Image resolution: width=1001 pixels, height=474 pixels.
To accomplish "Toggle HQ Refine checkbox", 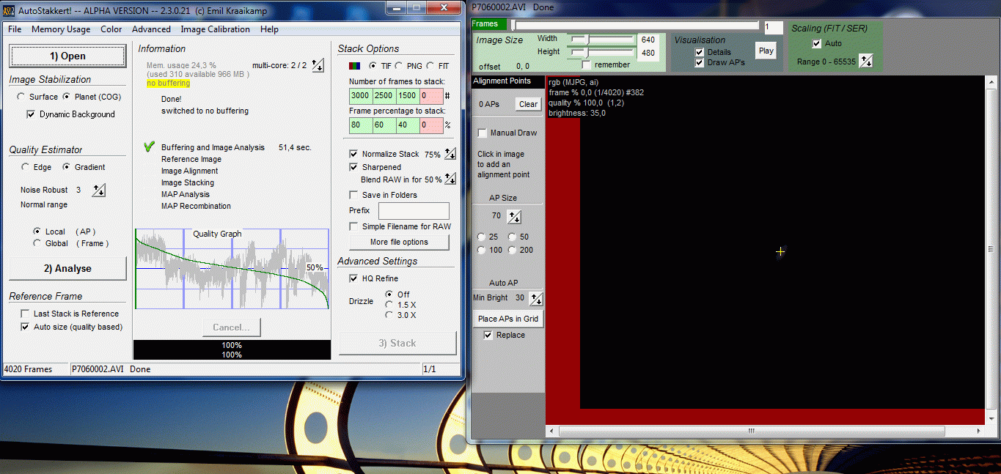I will pos(353,278).
